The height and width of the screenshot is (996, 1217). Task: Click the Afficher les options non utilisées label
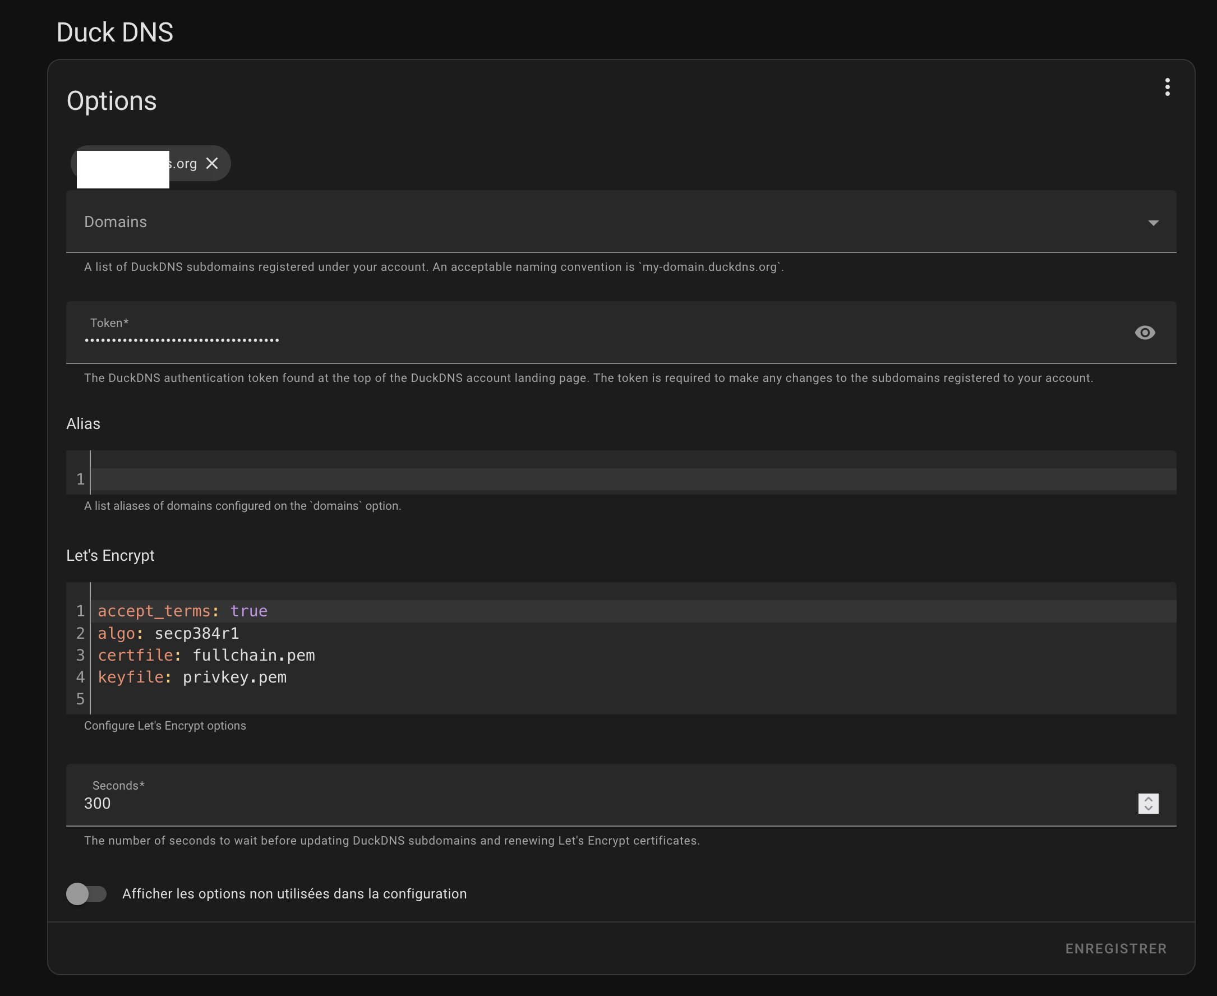click(294, 894)
